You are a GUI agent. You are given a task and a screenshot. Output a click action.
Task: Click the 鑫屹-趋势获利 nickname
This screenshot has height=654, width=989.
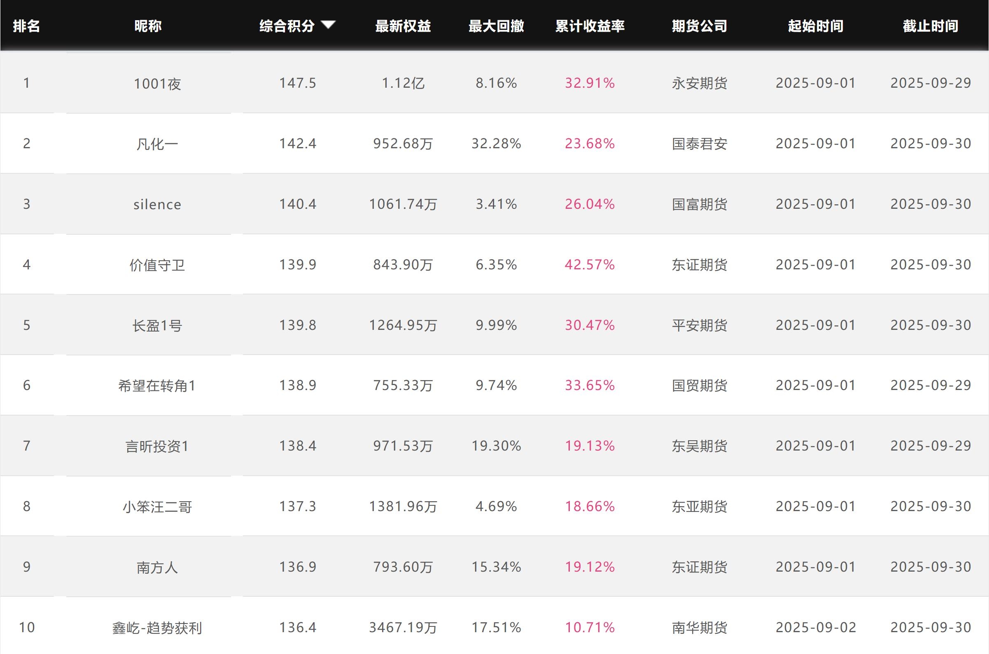(x=157, y=628)
